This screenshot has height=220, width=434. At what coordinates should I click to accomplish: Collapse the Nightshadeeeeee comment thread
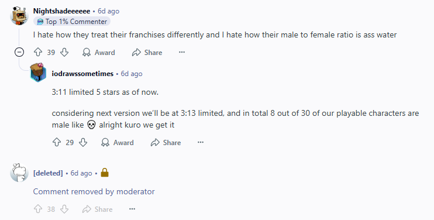click(x=19, y=52)
